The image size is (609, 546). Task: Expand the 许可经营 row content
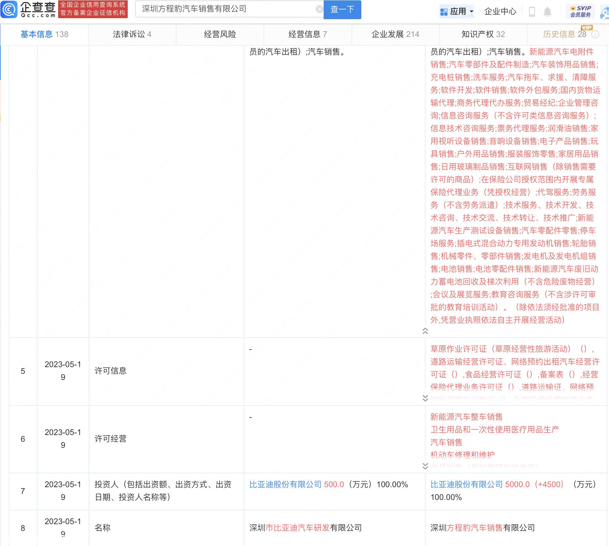(425, 466)
